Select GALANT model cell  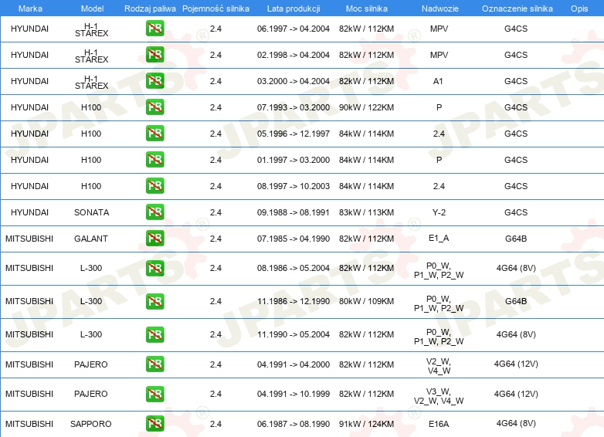point(91,239)
